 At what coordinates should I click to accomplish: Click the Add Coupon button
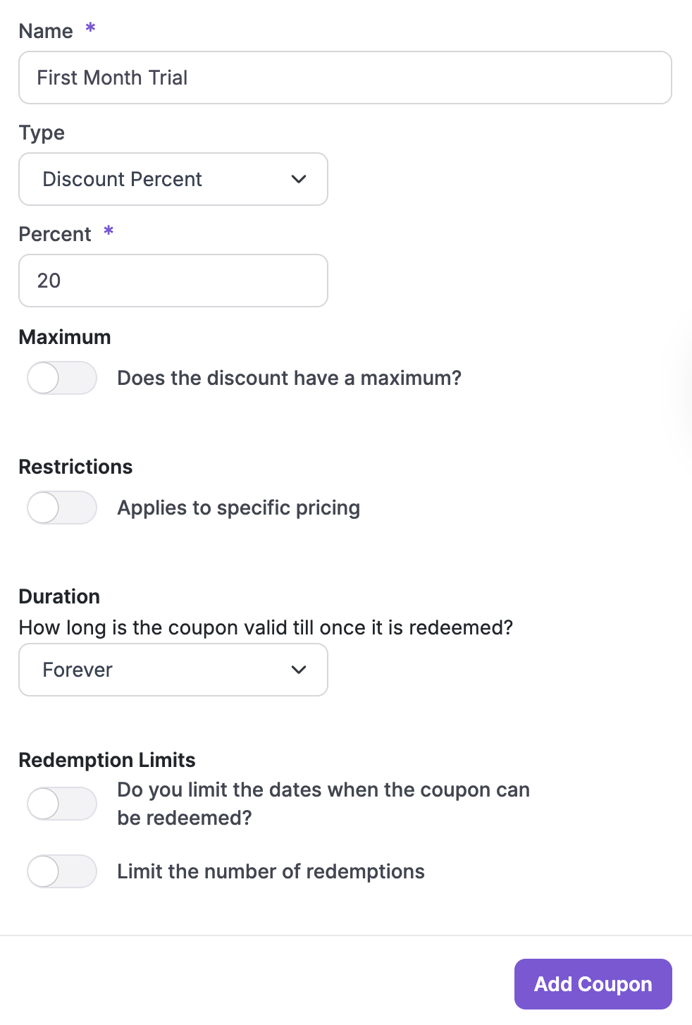point(593,984)
